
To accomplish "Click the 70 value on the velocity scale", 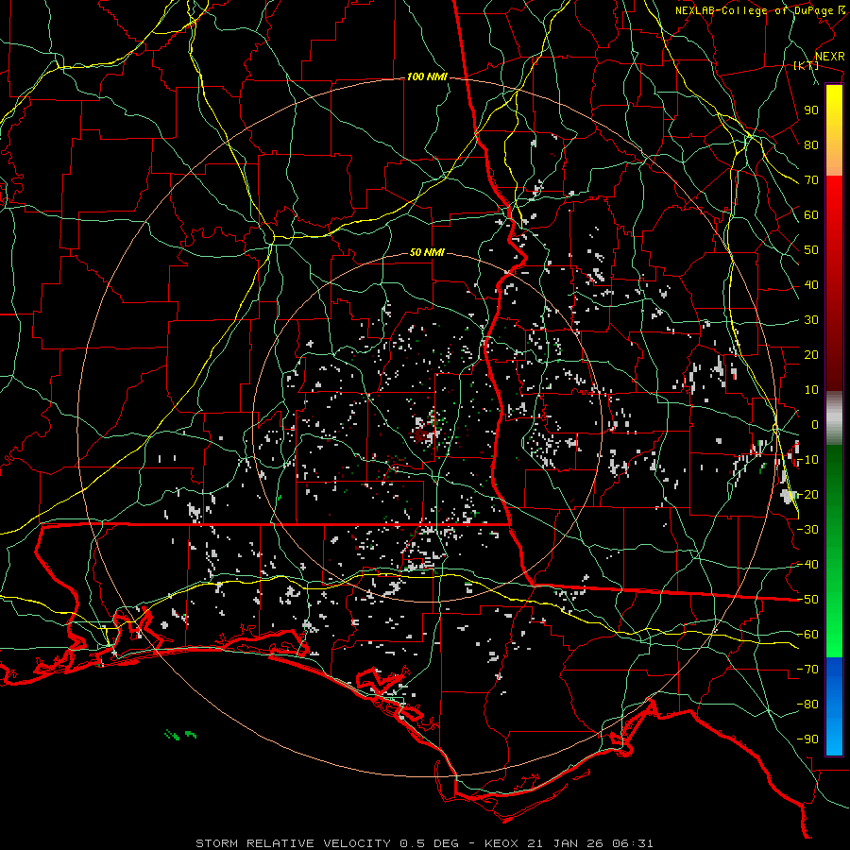I will 811,180.
